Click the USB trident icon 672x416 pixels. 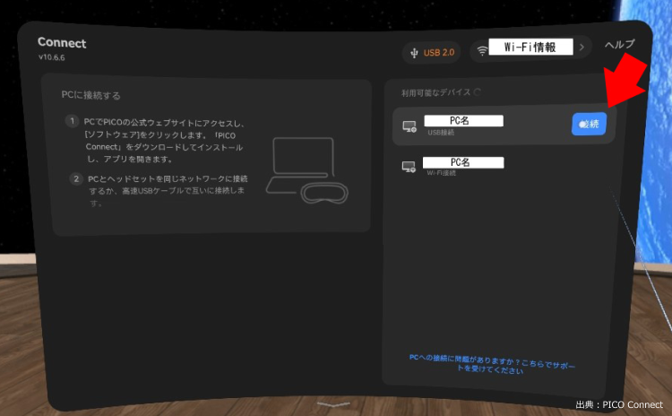413,52
